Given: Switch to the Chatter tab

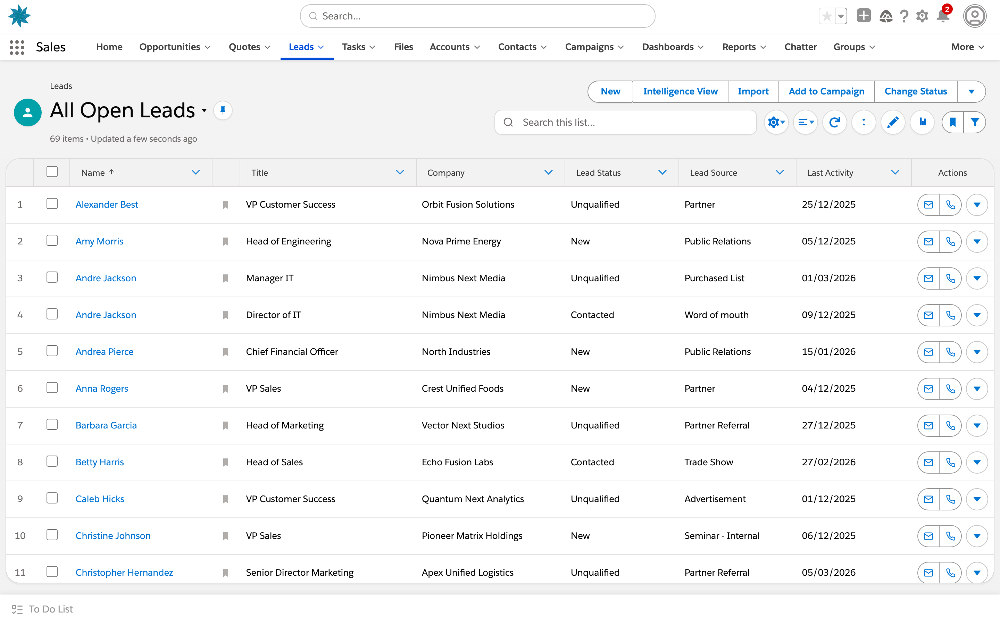Looking at the screenshot, I should pyautogui.click(x=800, y=47).
